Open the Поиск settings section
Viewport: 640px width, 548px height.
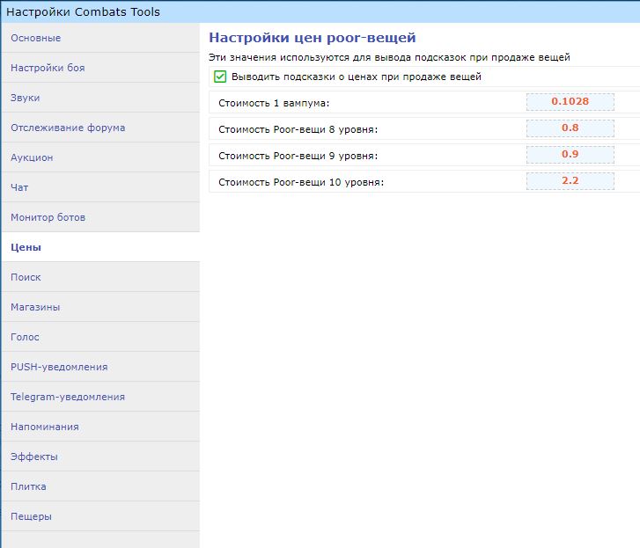point(101,277)
